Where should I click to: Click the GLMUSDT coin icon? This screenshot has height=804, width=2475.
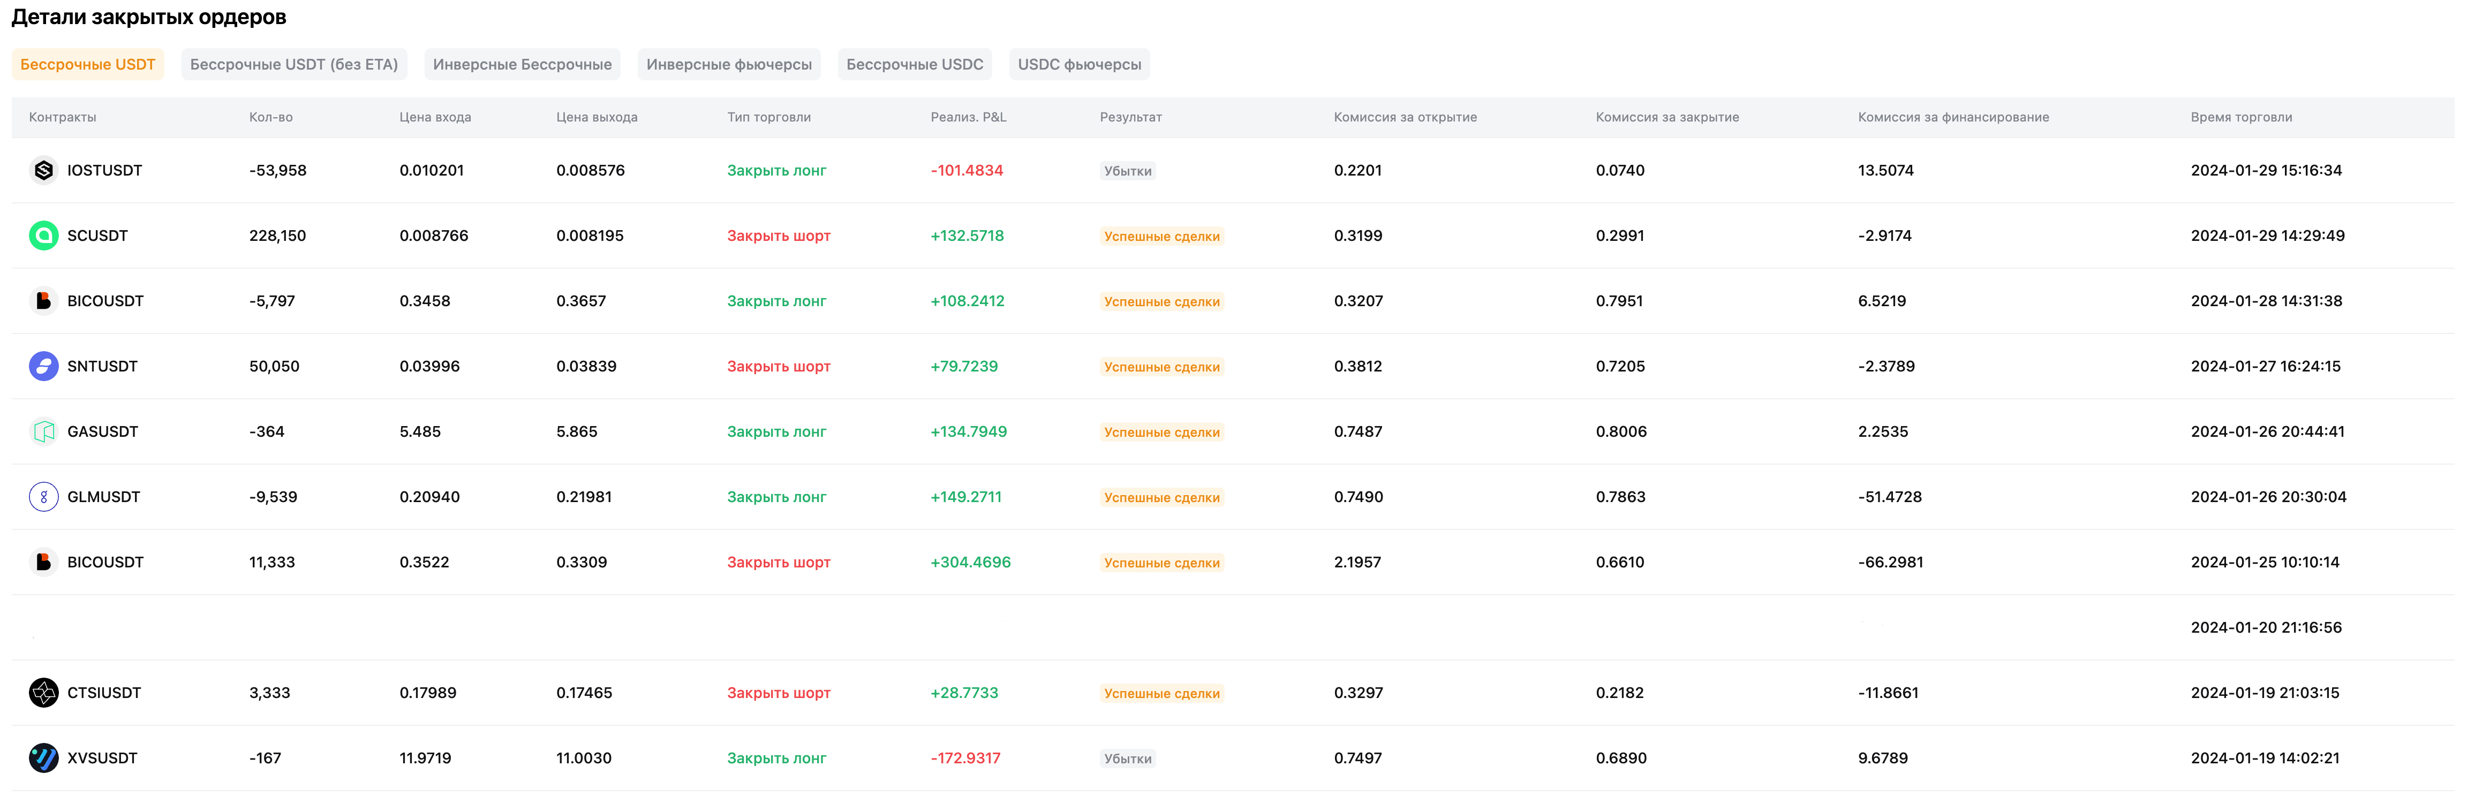click(43, 497)
